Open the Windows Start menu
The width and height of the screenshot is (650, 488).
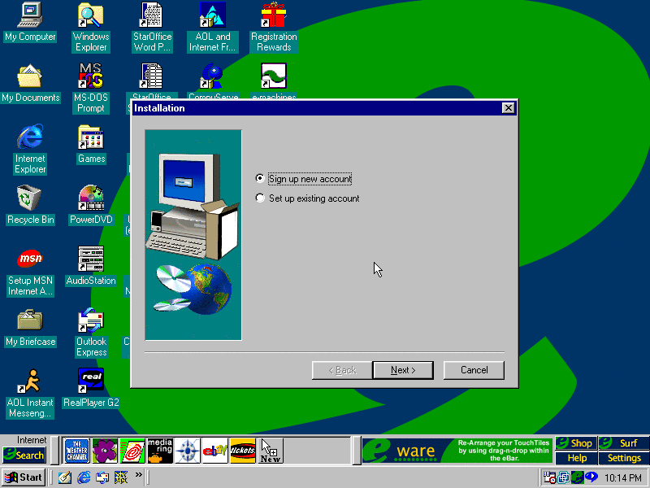[24, 477]
